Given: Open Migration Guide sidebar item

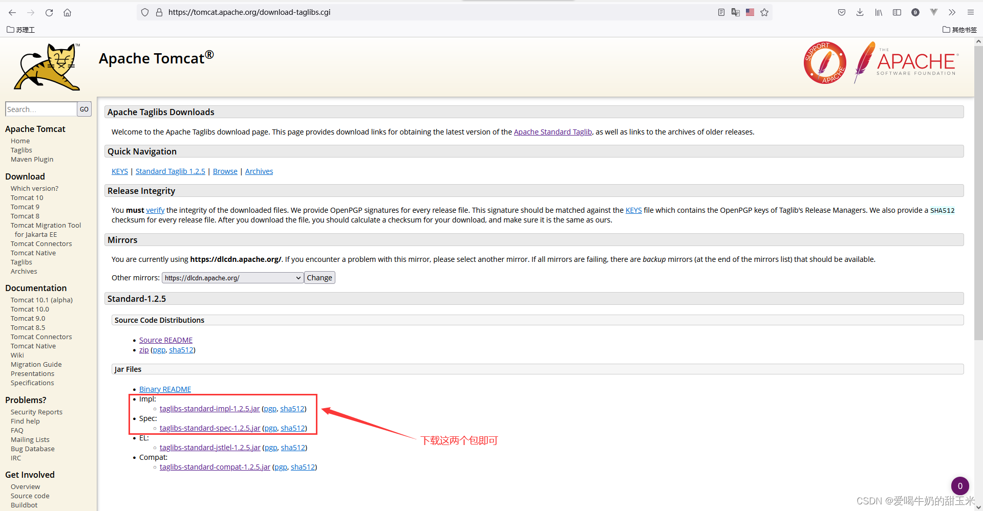Looking at the screenshot, I should [x=36, y=364].
